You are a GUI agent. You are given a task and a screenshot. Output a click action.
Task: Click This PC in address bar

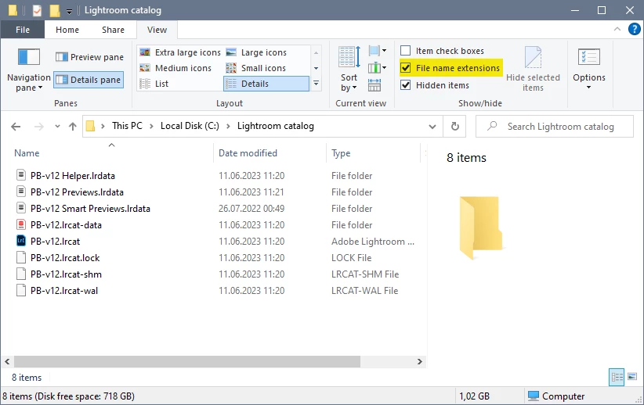(x=127, y=126)
